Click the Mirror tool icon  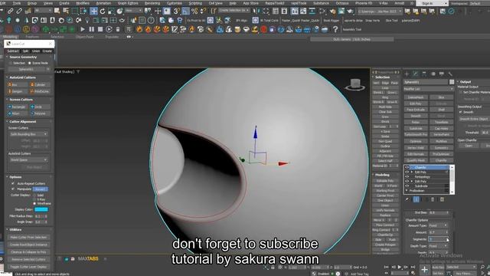256,11
